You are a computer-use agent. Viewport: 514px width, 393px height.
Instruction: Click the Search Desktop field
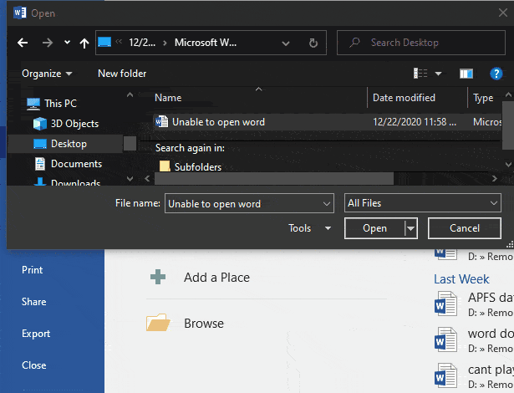421,43
